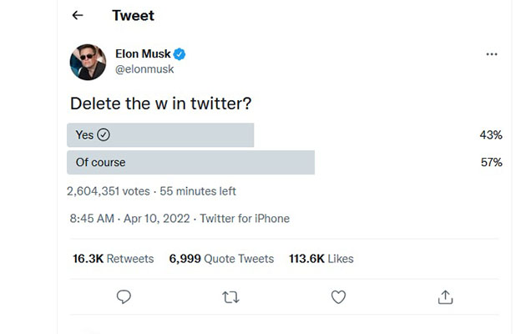Like the tweet with heart icon
This screenshot has width=531, height=334.
[x=338, y=296]
